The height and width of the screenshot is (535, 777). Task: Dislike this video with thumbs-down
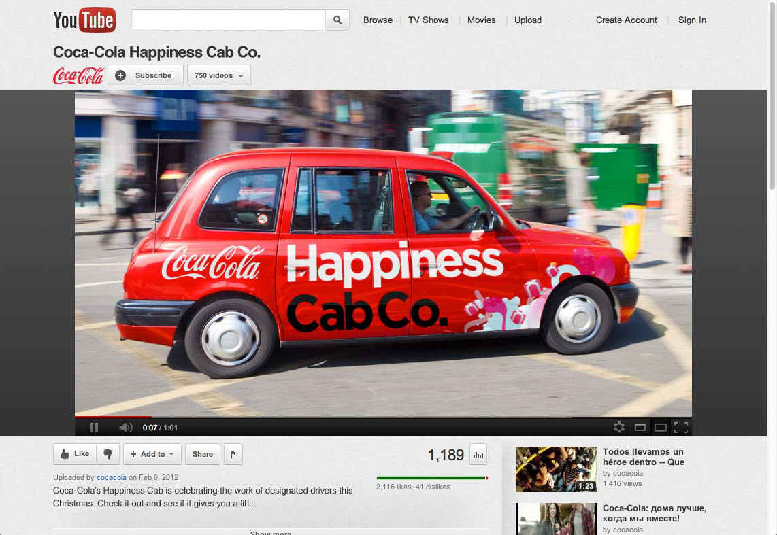(108, 454)
